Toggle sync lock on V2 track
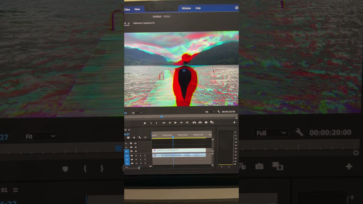The width and height of the screenshot is (363, 204). 131,147
